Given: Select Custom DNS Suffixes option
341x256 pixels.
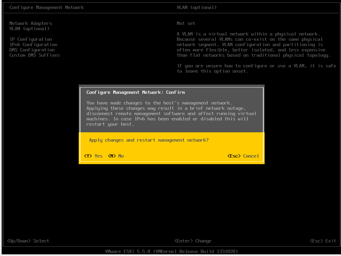Looking at the screenshot, I should click(35, 55).
